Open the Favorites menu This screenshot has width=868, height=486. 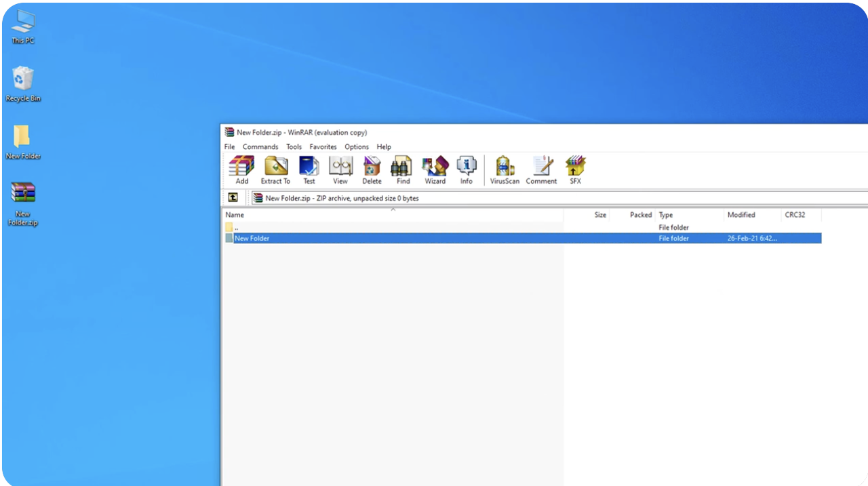[x=323, y=146]
